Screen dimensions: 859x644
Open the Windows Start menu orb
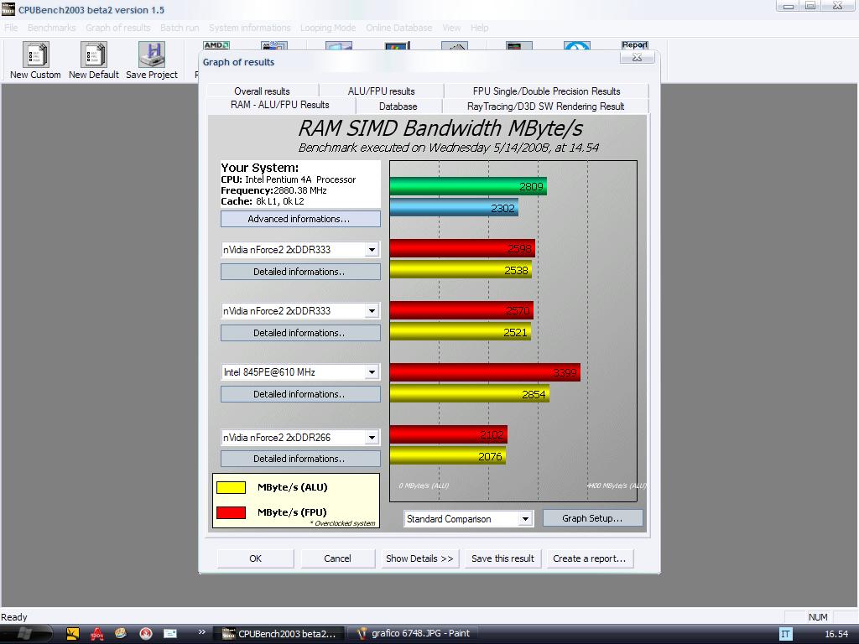(24, 634)
